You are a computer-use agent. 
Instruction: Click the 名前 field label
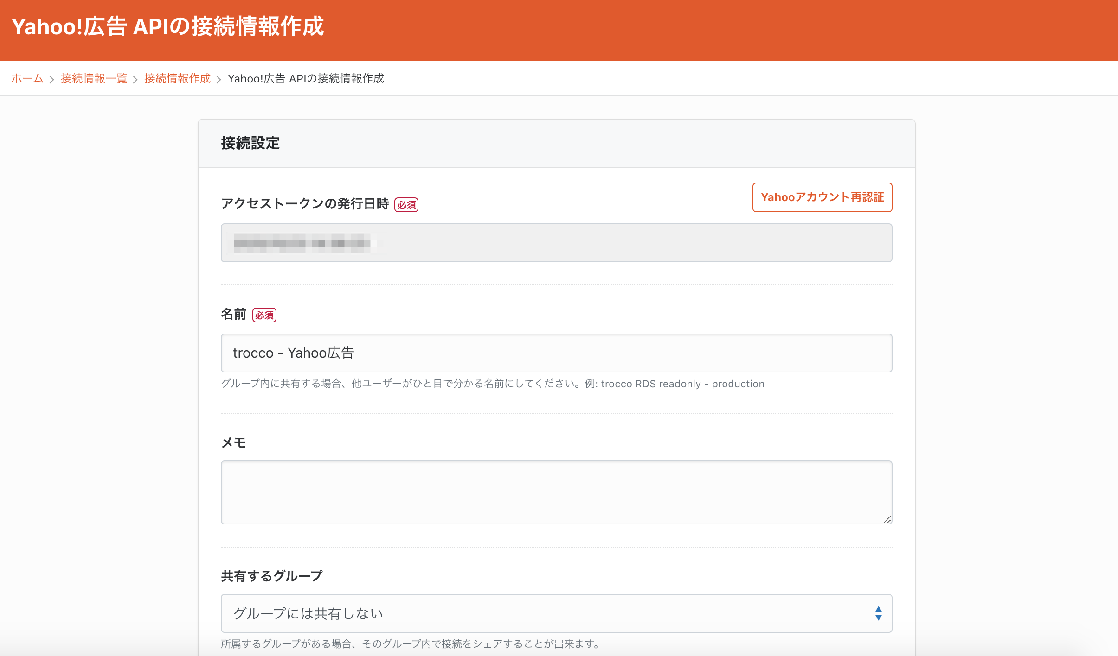[234, 315]
